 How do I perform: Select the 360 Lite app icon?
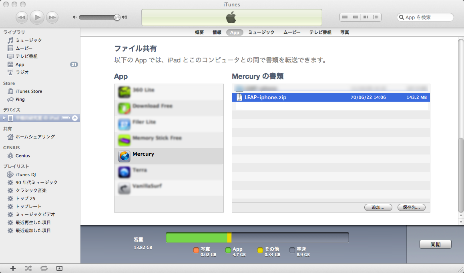124,92
